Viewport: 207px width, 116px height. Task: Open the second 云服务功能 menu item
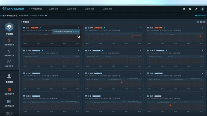[x=72, y=9]
